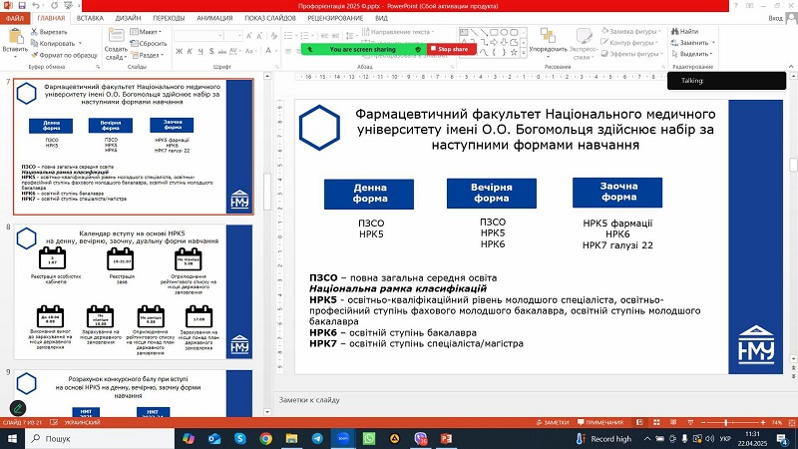Click the zoom slider handle in status bar
The height and width of the screenshot is (449, 798).
coord(726,422)
